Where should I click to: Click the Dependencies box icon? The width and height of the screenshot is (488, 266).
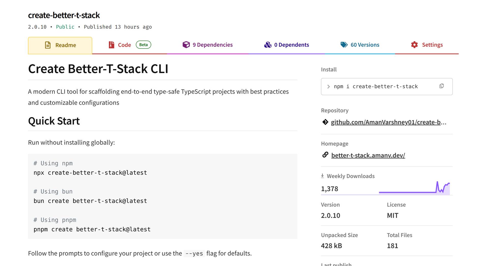[186, 45]
